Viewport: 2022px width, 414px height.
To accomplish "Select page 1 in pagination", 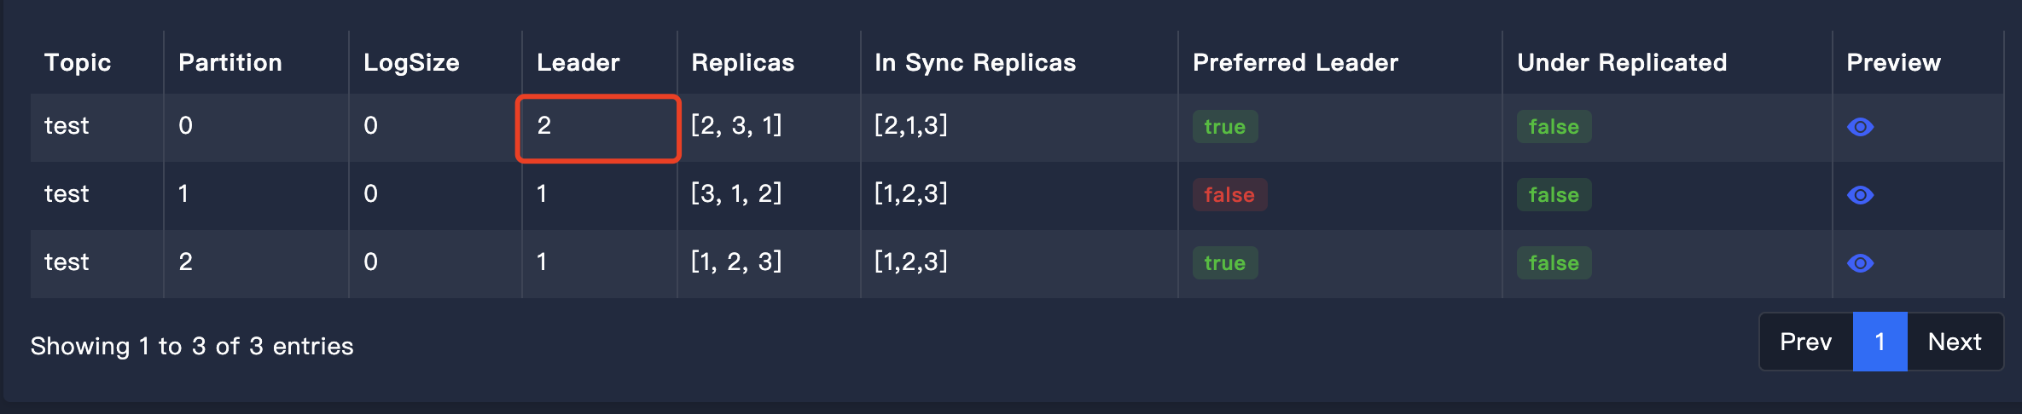I will coord(1880,342).
